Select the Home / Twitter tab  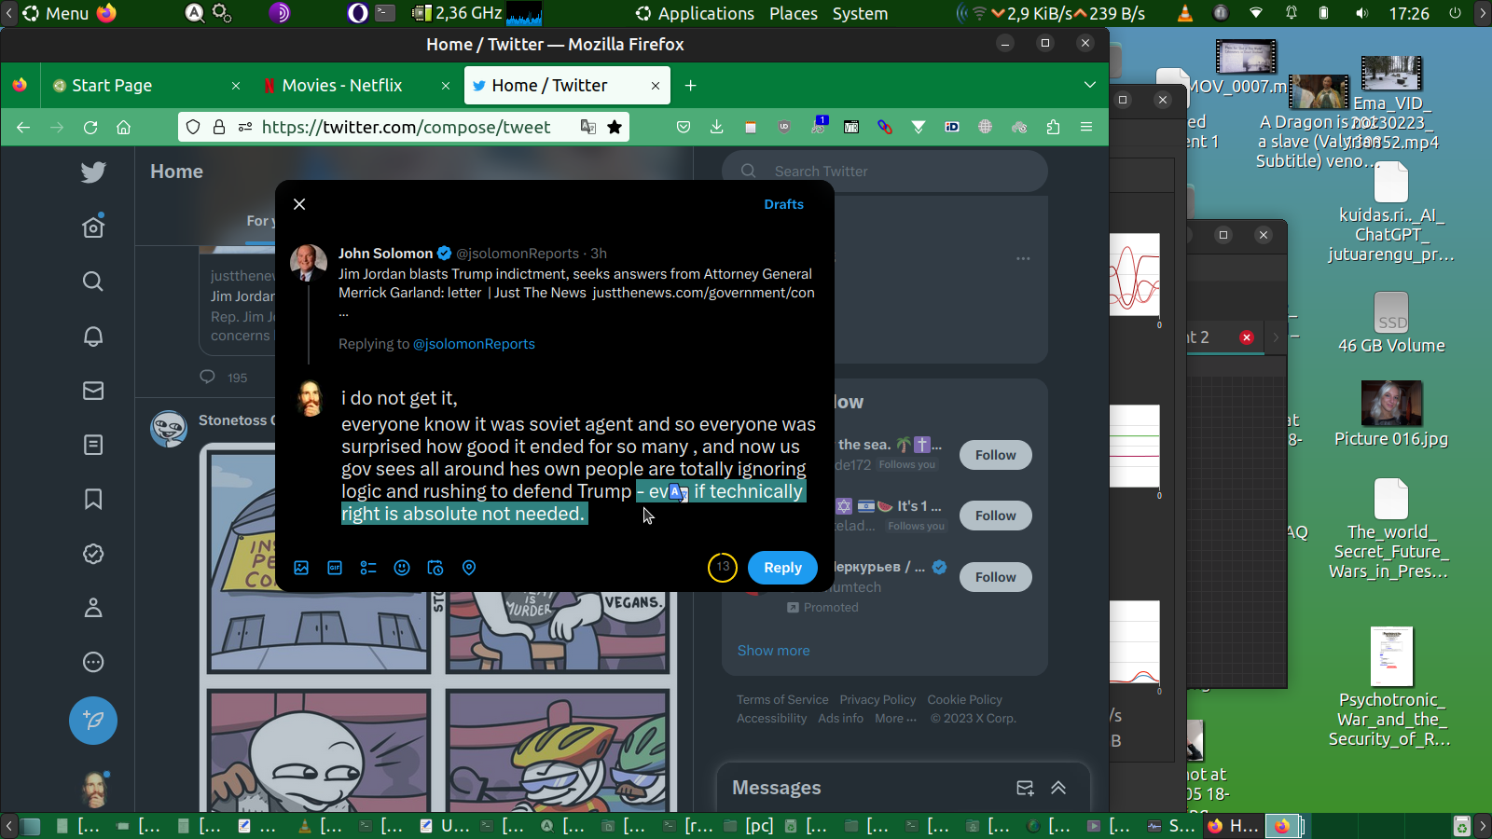[567, 85]
